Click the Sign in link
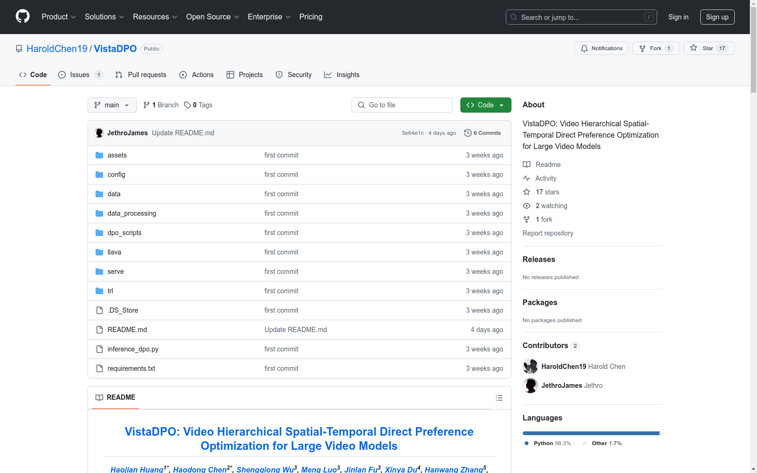The image size is (757, 473). click(678, 17)
